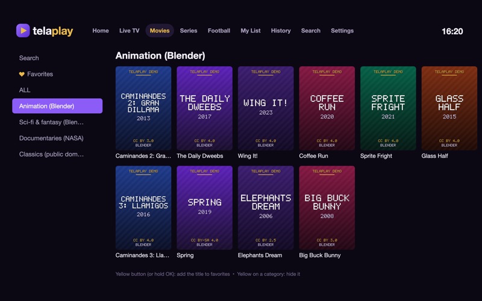This screenshot has width=482, height=301.
Task: Open the Favorites category
Action: point(57,74)
